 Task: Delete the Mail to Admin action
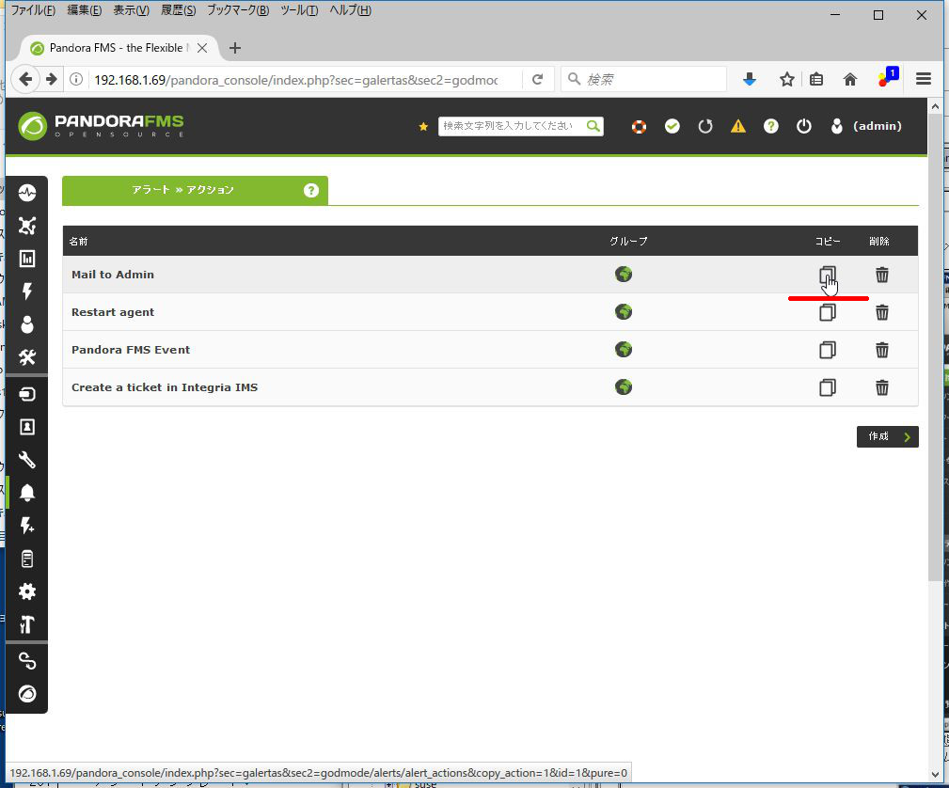click(x=882, y=275)
